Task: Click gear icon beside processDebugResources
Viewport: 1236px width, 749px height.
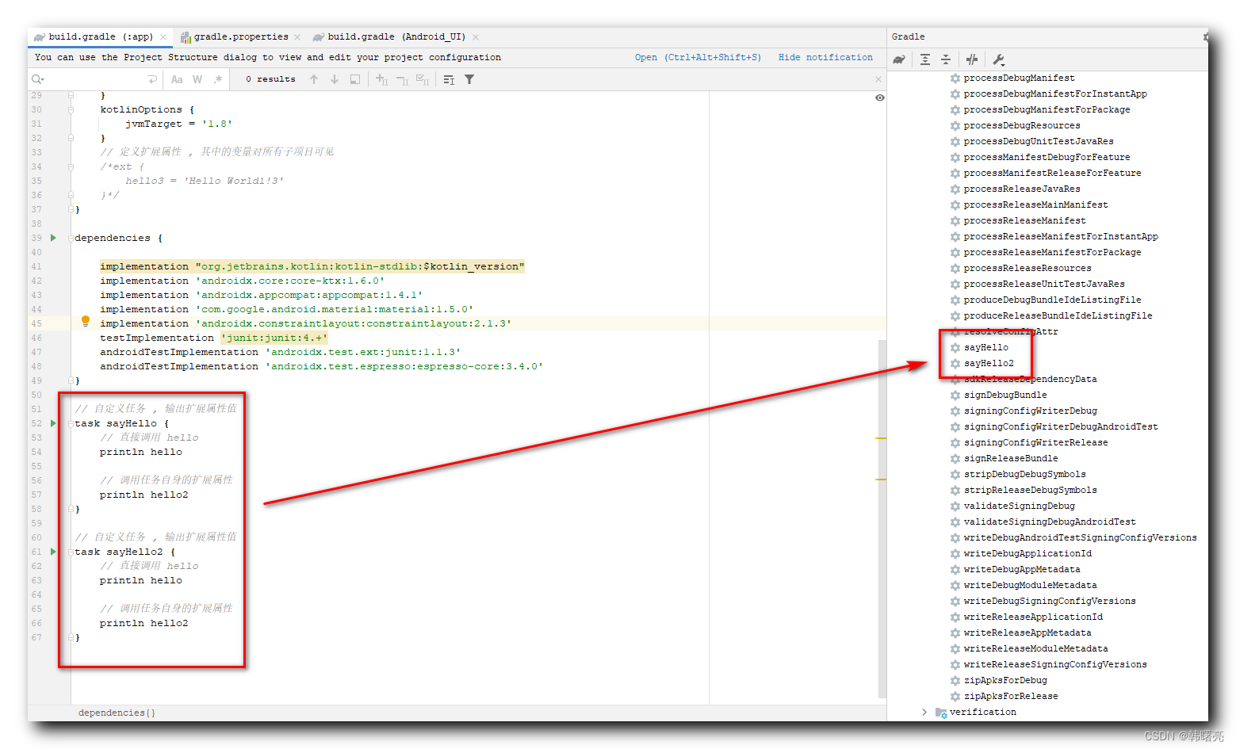Action: pyautogui.click(x=955, y=125)
